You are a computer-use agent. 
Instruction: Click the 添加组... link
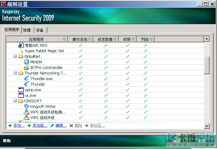(x=40, y=126)
